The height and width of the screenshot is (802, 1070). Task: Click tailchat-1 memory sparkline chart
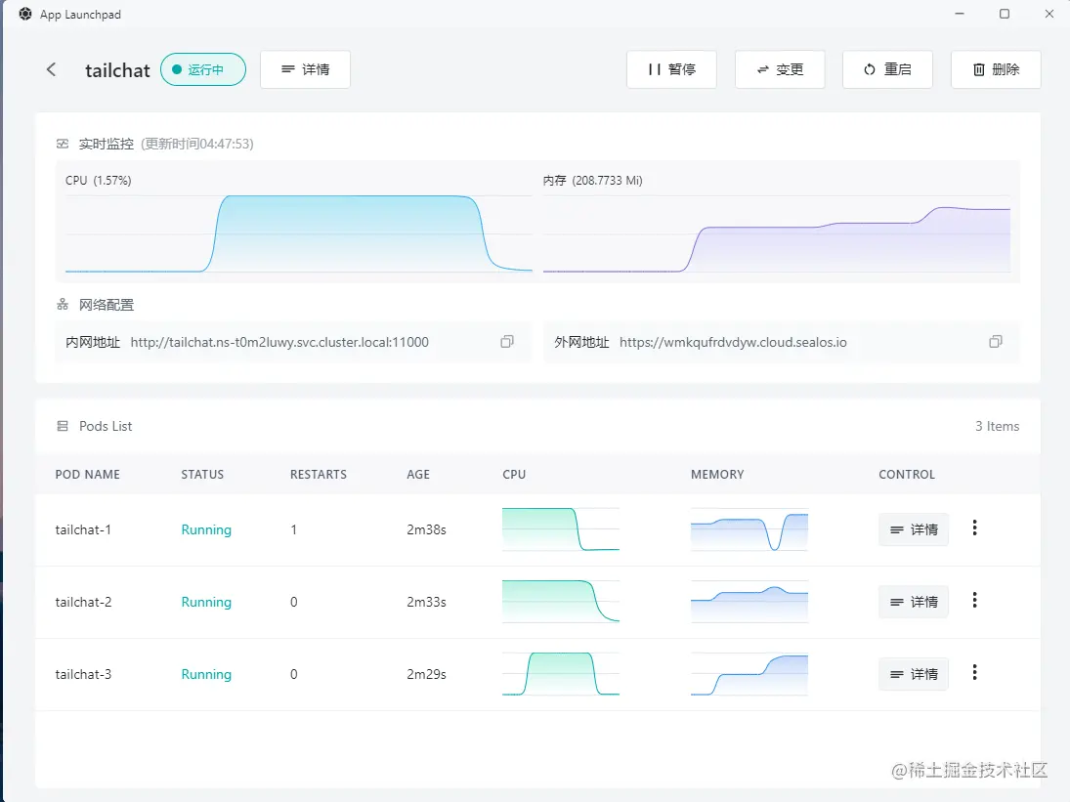[749, 529]
